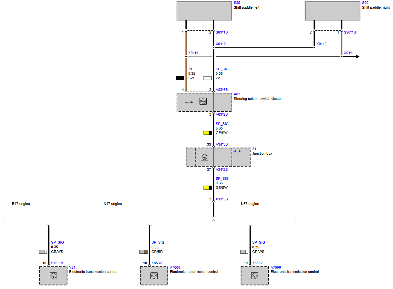393x289 pixels.
Task: Click the GE/SW swatch below connector A34*2B
Action: [208, 188]
